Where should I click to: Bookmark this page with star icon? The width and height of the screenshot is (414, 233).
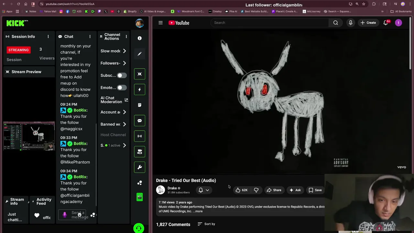coord(364,4)
